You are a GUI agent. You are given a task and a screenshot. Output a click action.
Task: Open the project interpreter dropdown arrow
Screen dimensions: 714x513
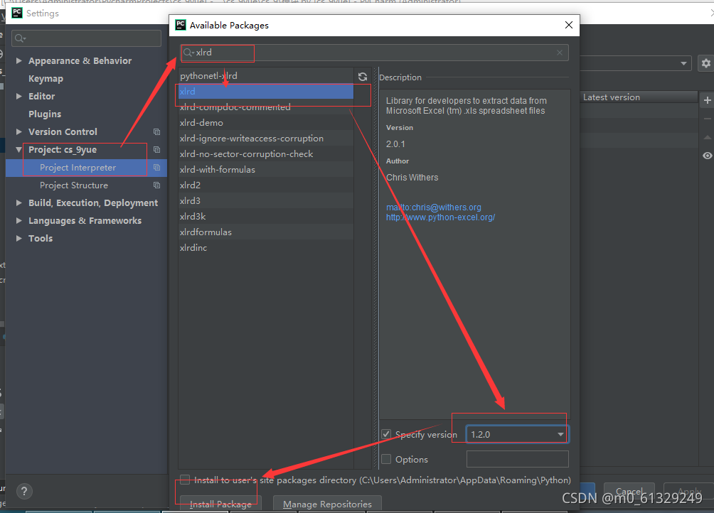click(683, 63)
